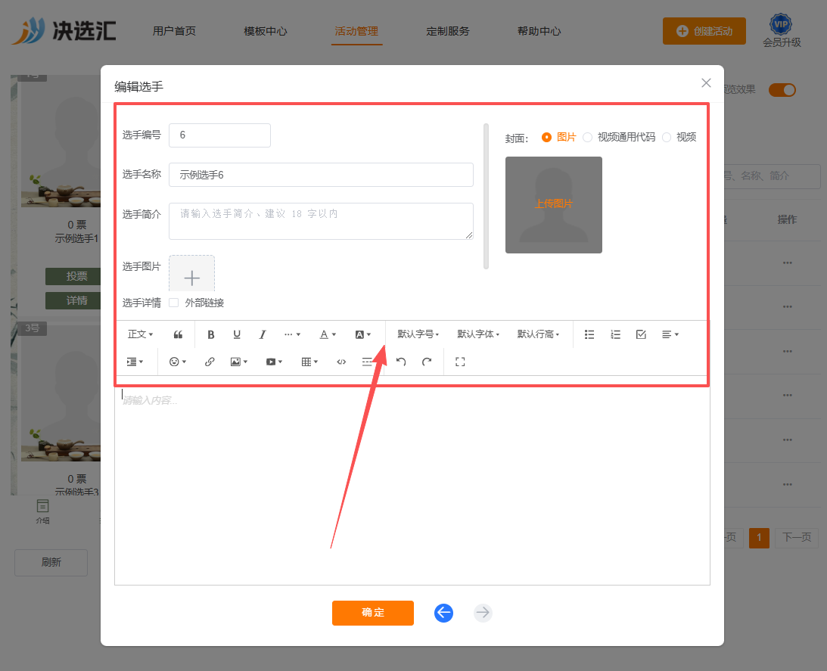827x671 pixels.
Task: Click the 下一页 pagination button
Action: point(797,538)
